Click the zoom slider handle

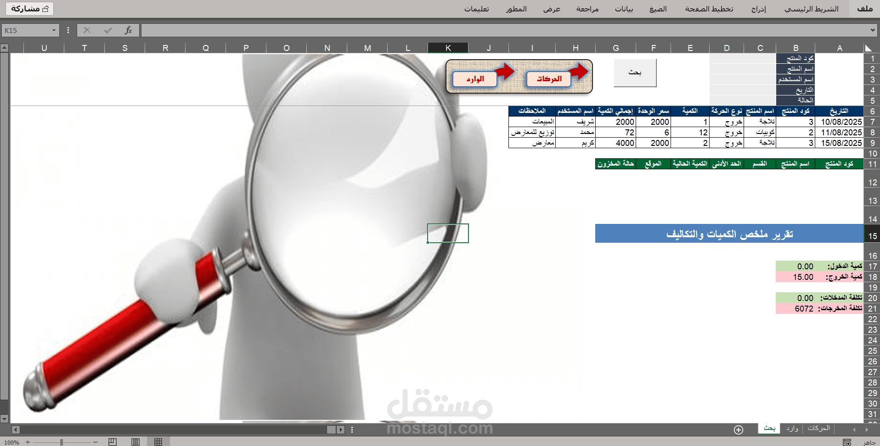[x=61, y=442]
